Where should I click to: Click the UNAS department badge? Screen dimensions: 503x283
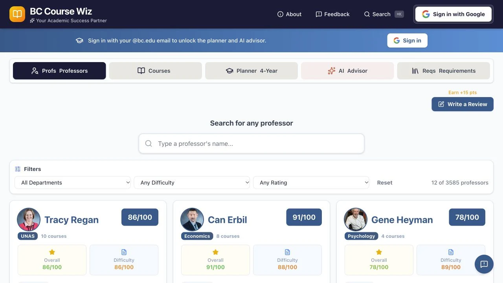point(28,236)
